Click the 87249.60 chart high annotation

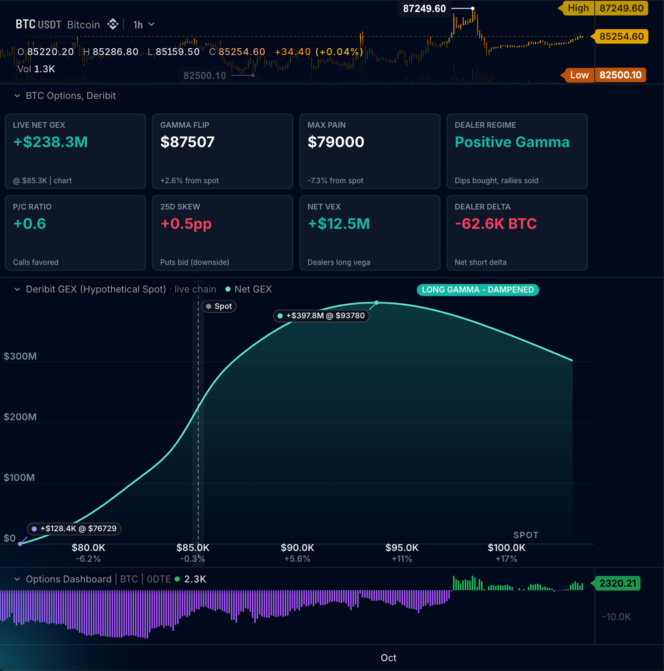point(424,9)
